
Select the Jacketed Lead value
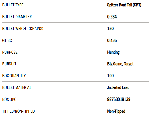pyautogui.click(x=118, y=87)
